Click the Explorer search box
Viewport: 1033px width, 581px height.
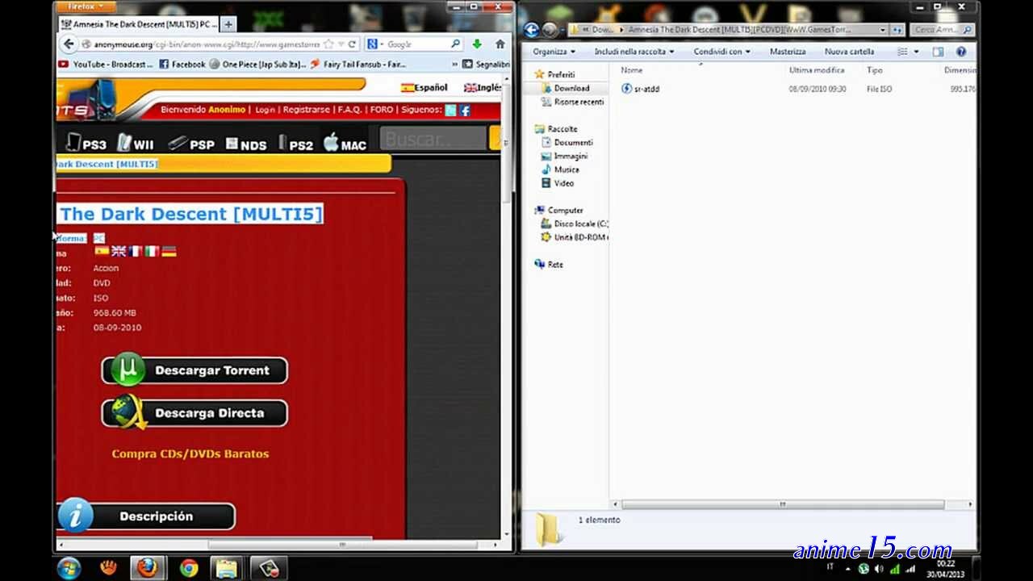943,30
